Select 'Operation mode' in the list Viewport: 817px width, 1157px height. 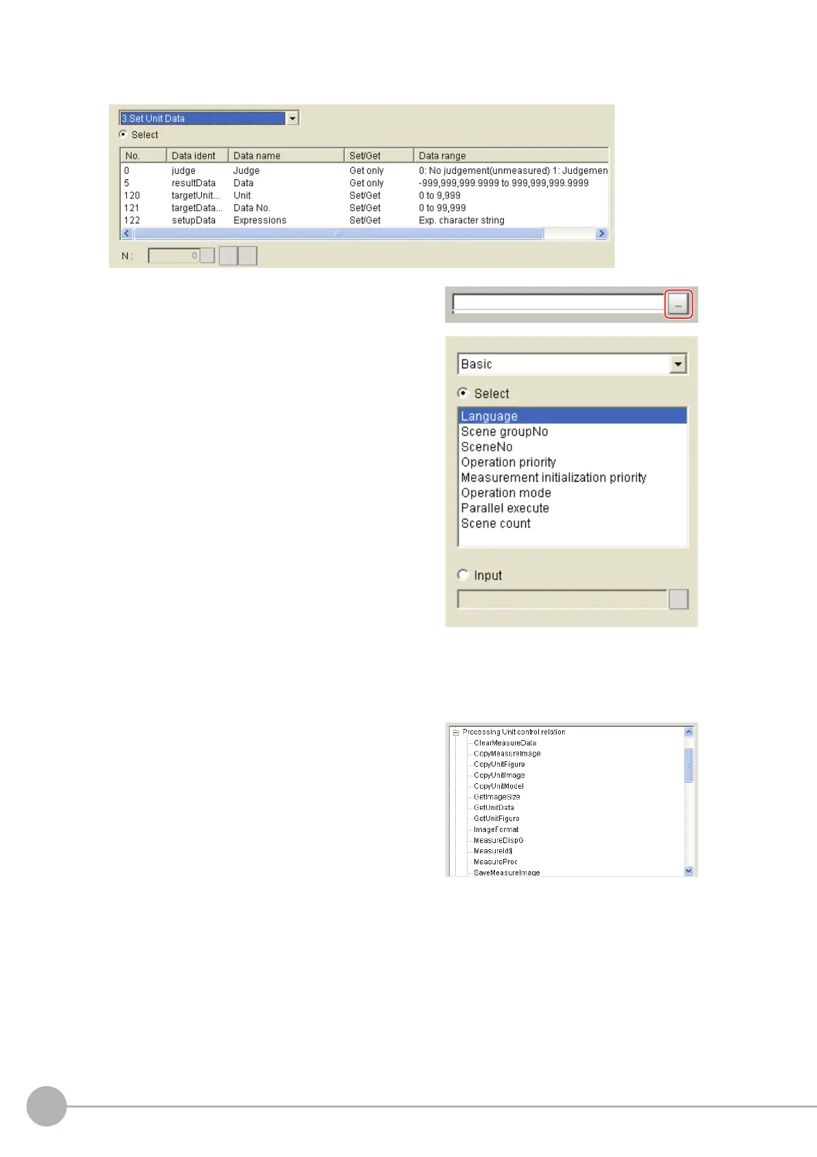tap(572, 493)
